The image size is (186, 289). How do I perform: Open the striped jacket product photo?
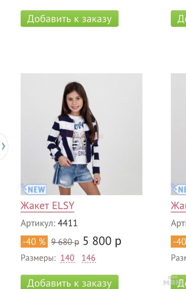tap(82, 134)
